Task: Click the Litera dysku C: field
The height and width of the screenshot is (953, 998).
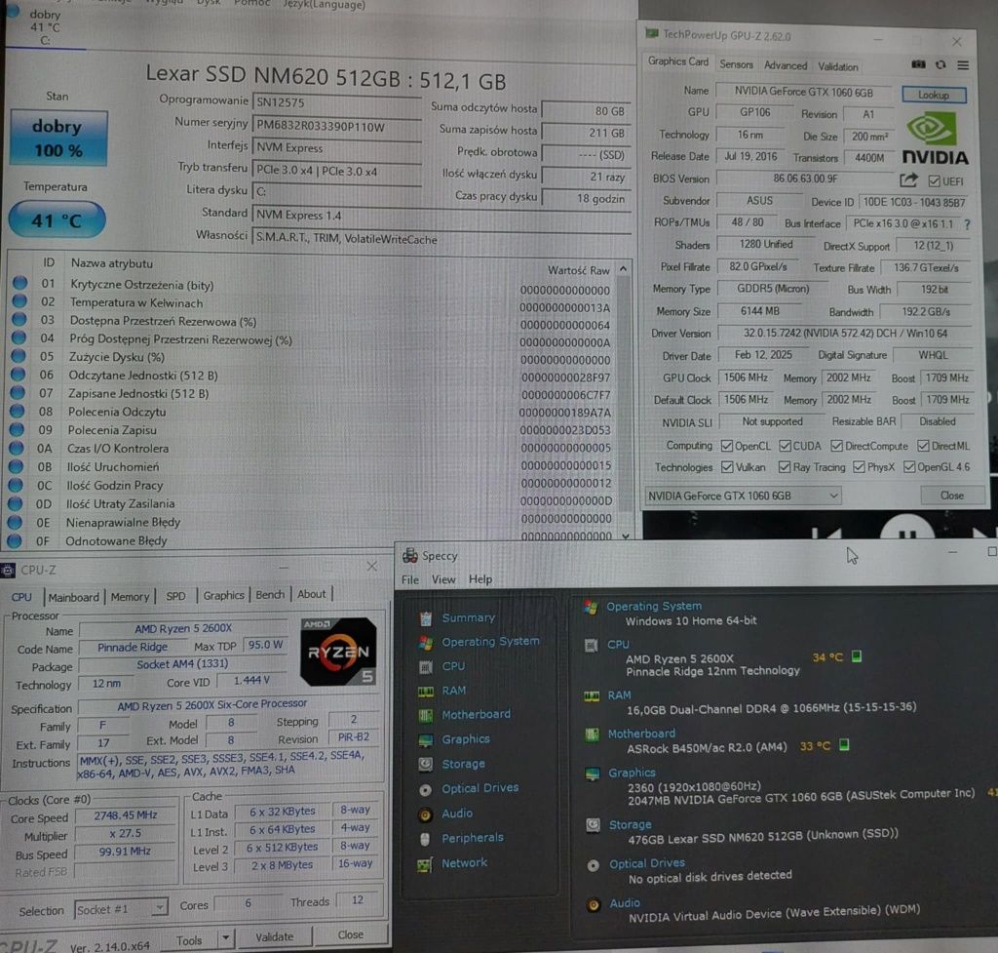Action: [x=336, y=191]
